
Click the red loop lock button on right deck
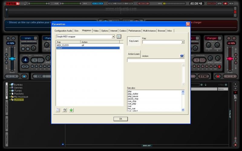pos(219,66)
